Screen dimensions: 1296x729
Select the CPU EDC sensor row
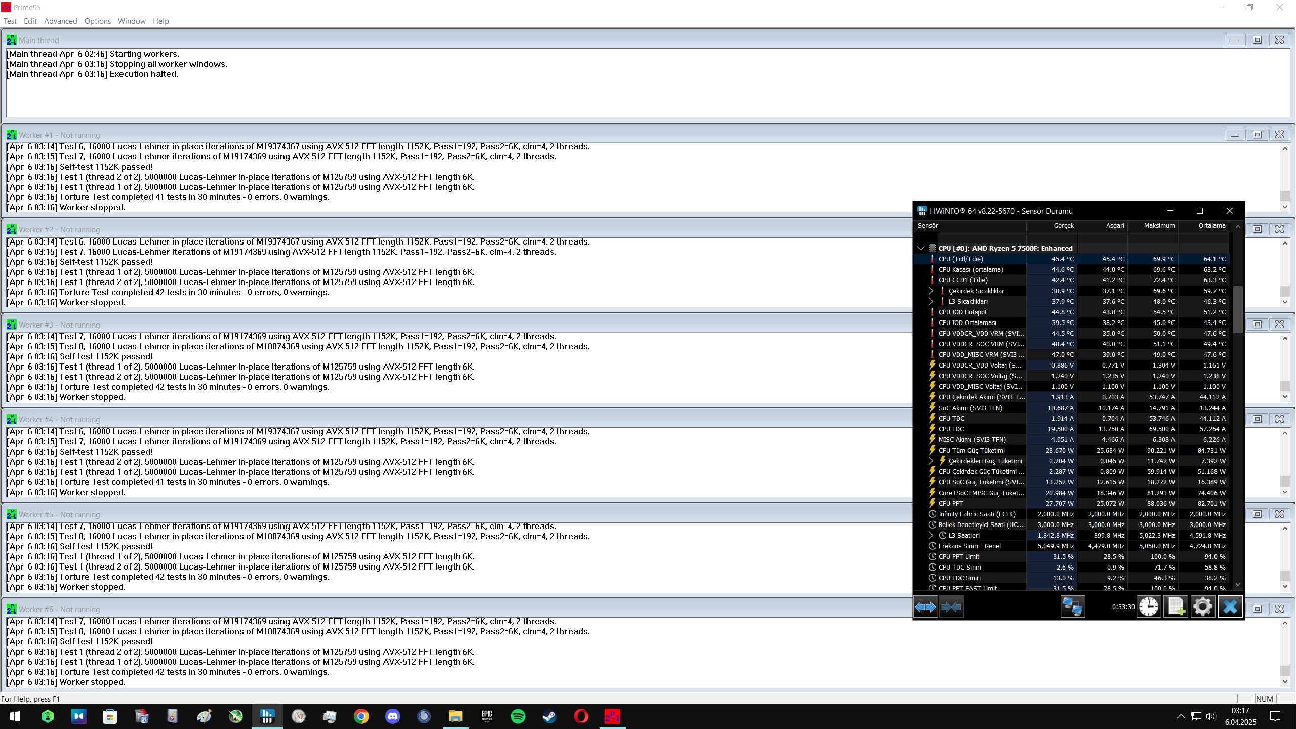point(1072,429)
